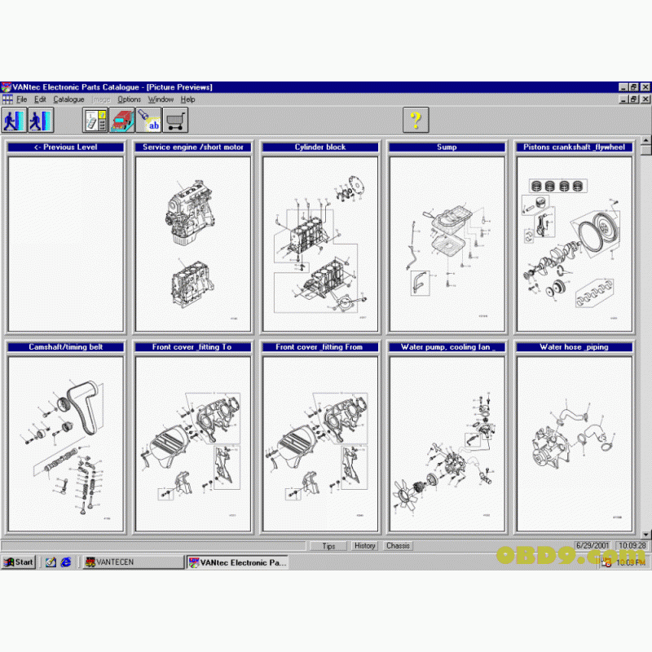Image resolution: width=652 pixels, height=652 pixels.
Task: Click the Tips button
Action: point(329,546)
